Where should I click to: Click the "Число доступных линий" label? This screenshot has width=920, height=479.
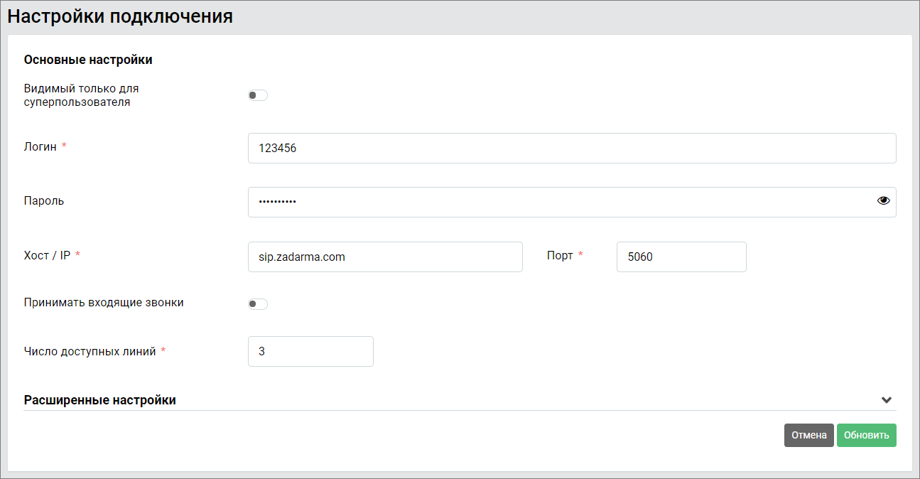[90, 351]
